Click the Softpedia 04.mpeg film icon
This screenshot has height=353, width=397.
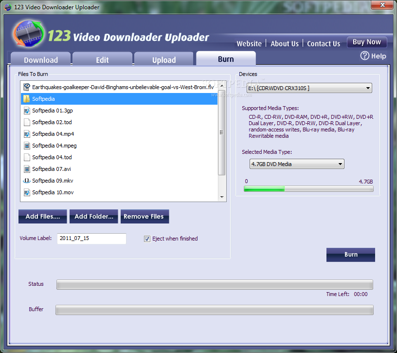pos(27,146)
